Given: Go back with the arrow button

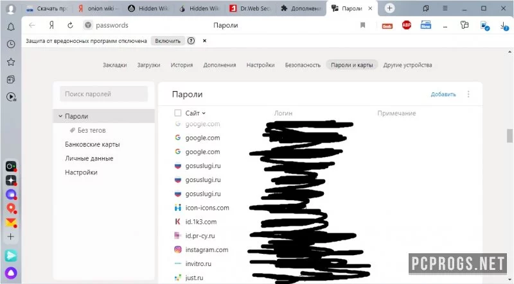Looking at the screenshot, I should pyautogui.click(x=31, y=25).
